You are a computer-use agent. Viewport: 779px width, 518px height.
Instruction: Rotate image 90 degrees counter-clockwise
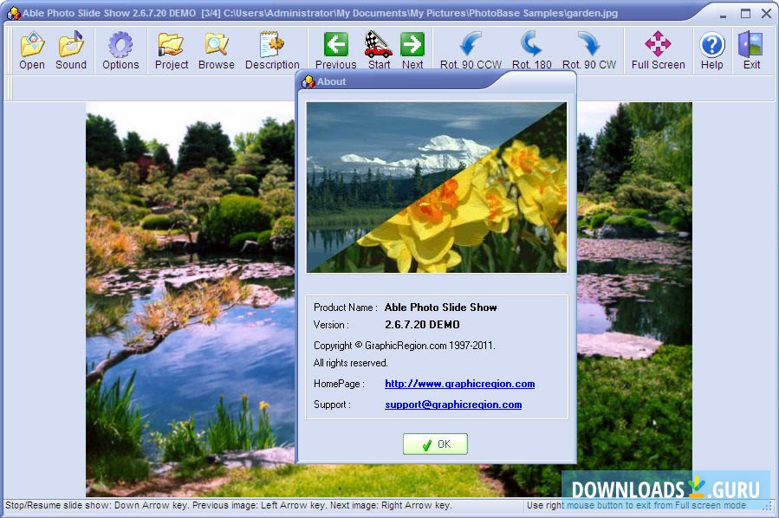(x=471, y=50)
